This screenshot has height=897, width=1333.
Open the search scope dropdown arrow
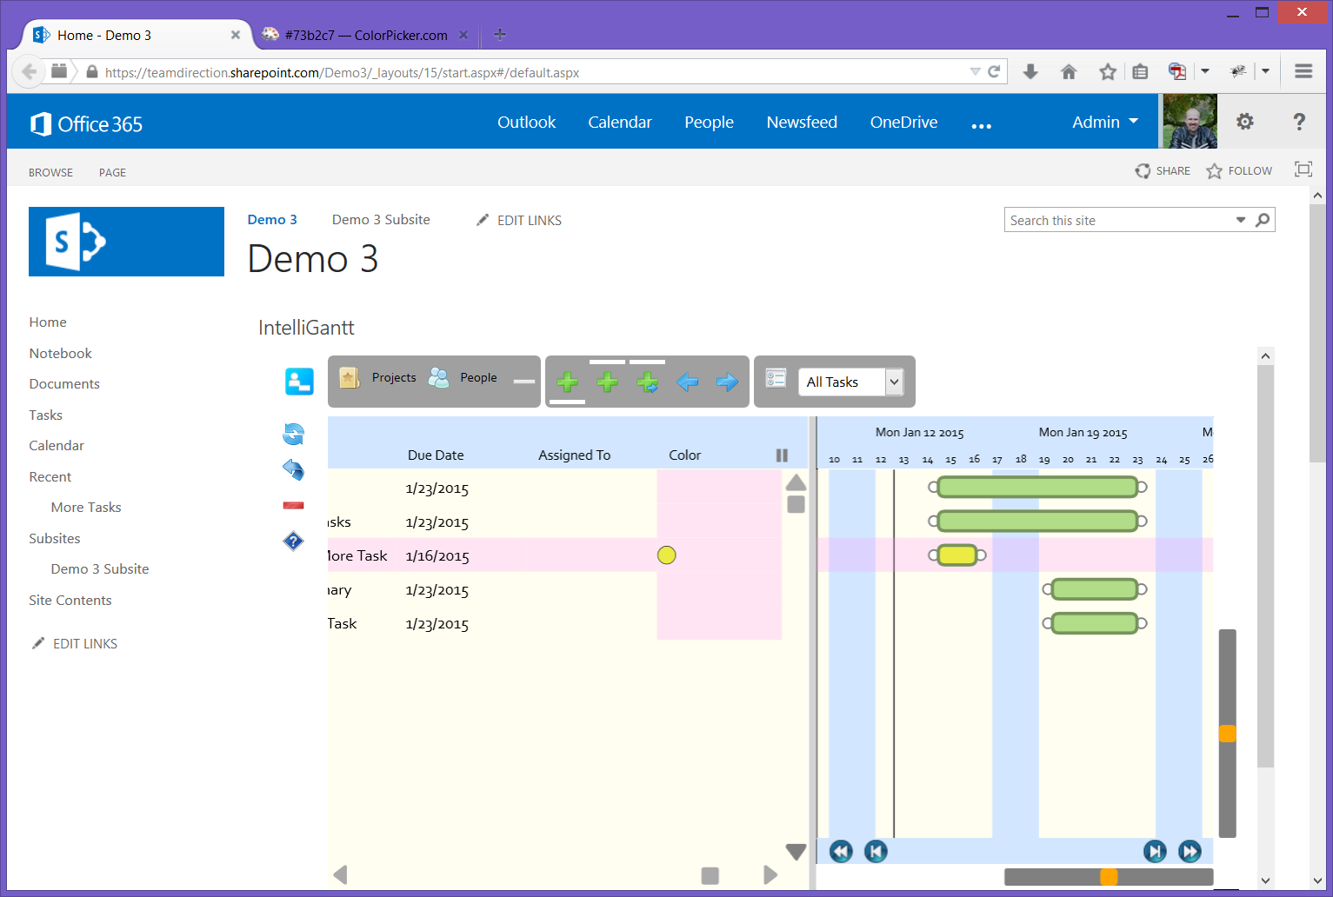point(1241,220)
